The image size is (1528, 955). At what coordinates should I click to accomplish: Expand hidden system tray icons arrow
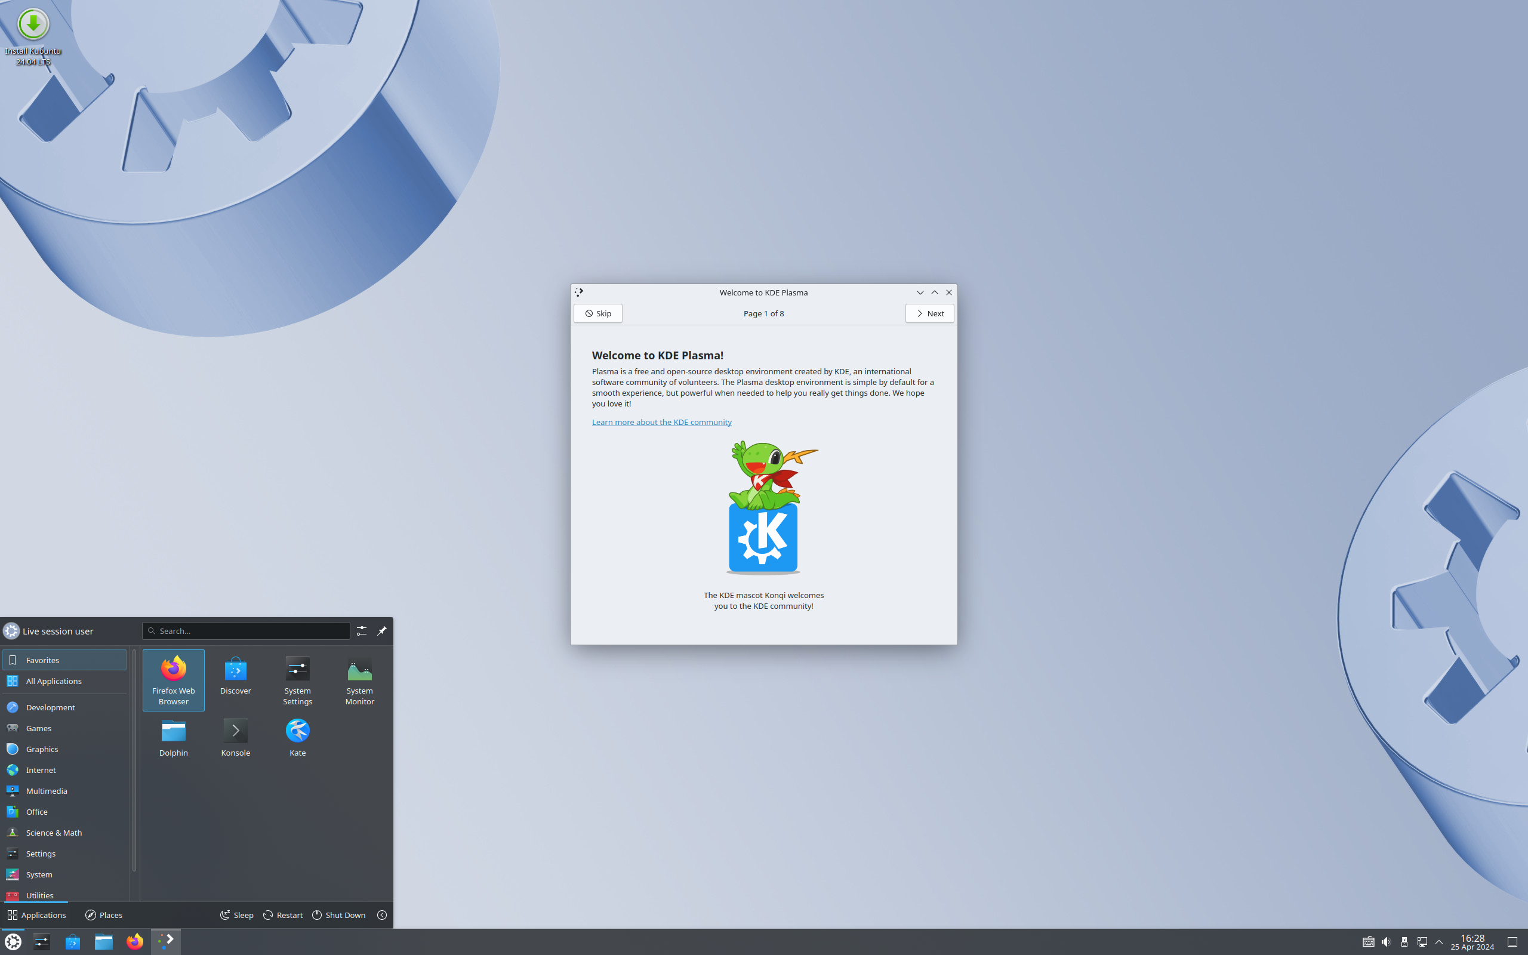[x=1439, y=942]
